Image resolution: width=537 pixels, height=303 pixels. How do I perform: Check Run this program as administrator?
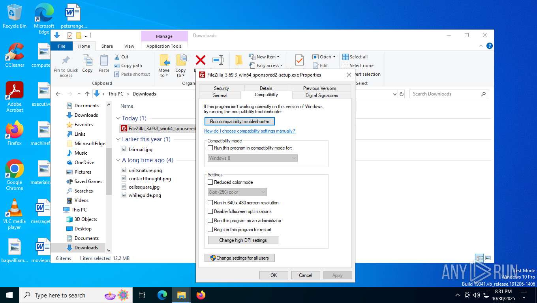210,221
